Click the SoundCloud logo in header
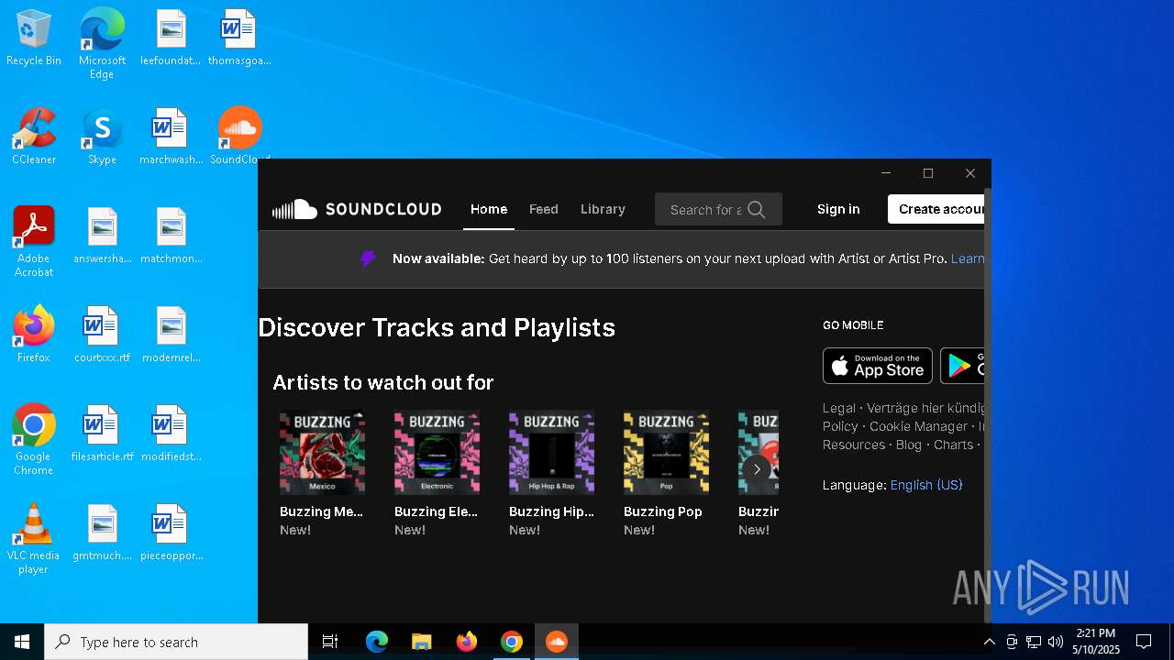This screenshot has width=1174, height=660. 357,209
